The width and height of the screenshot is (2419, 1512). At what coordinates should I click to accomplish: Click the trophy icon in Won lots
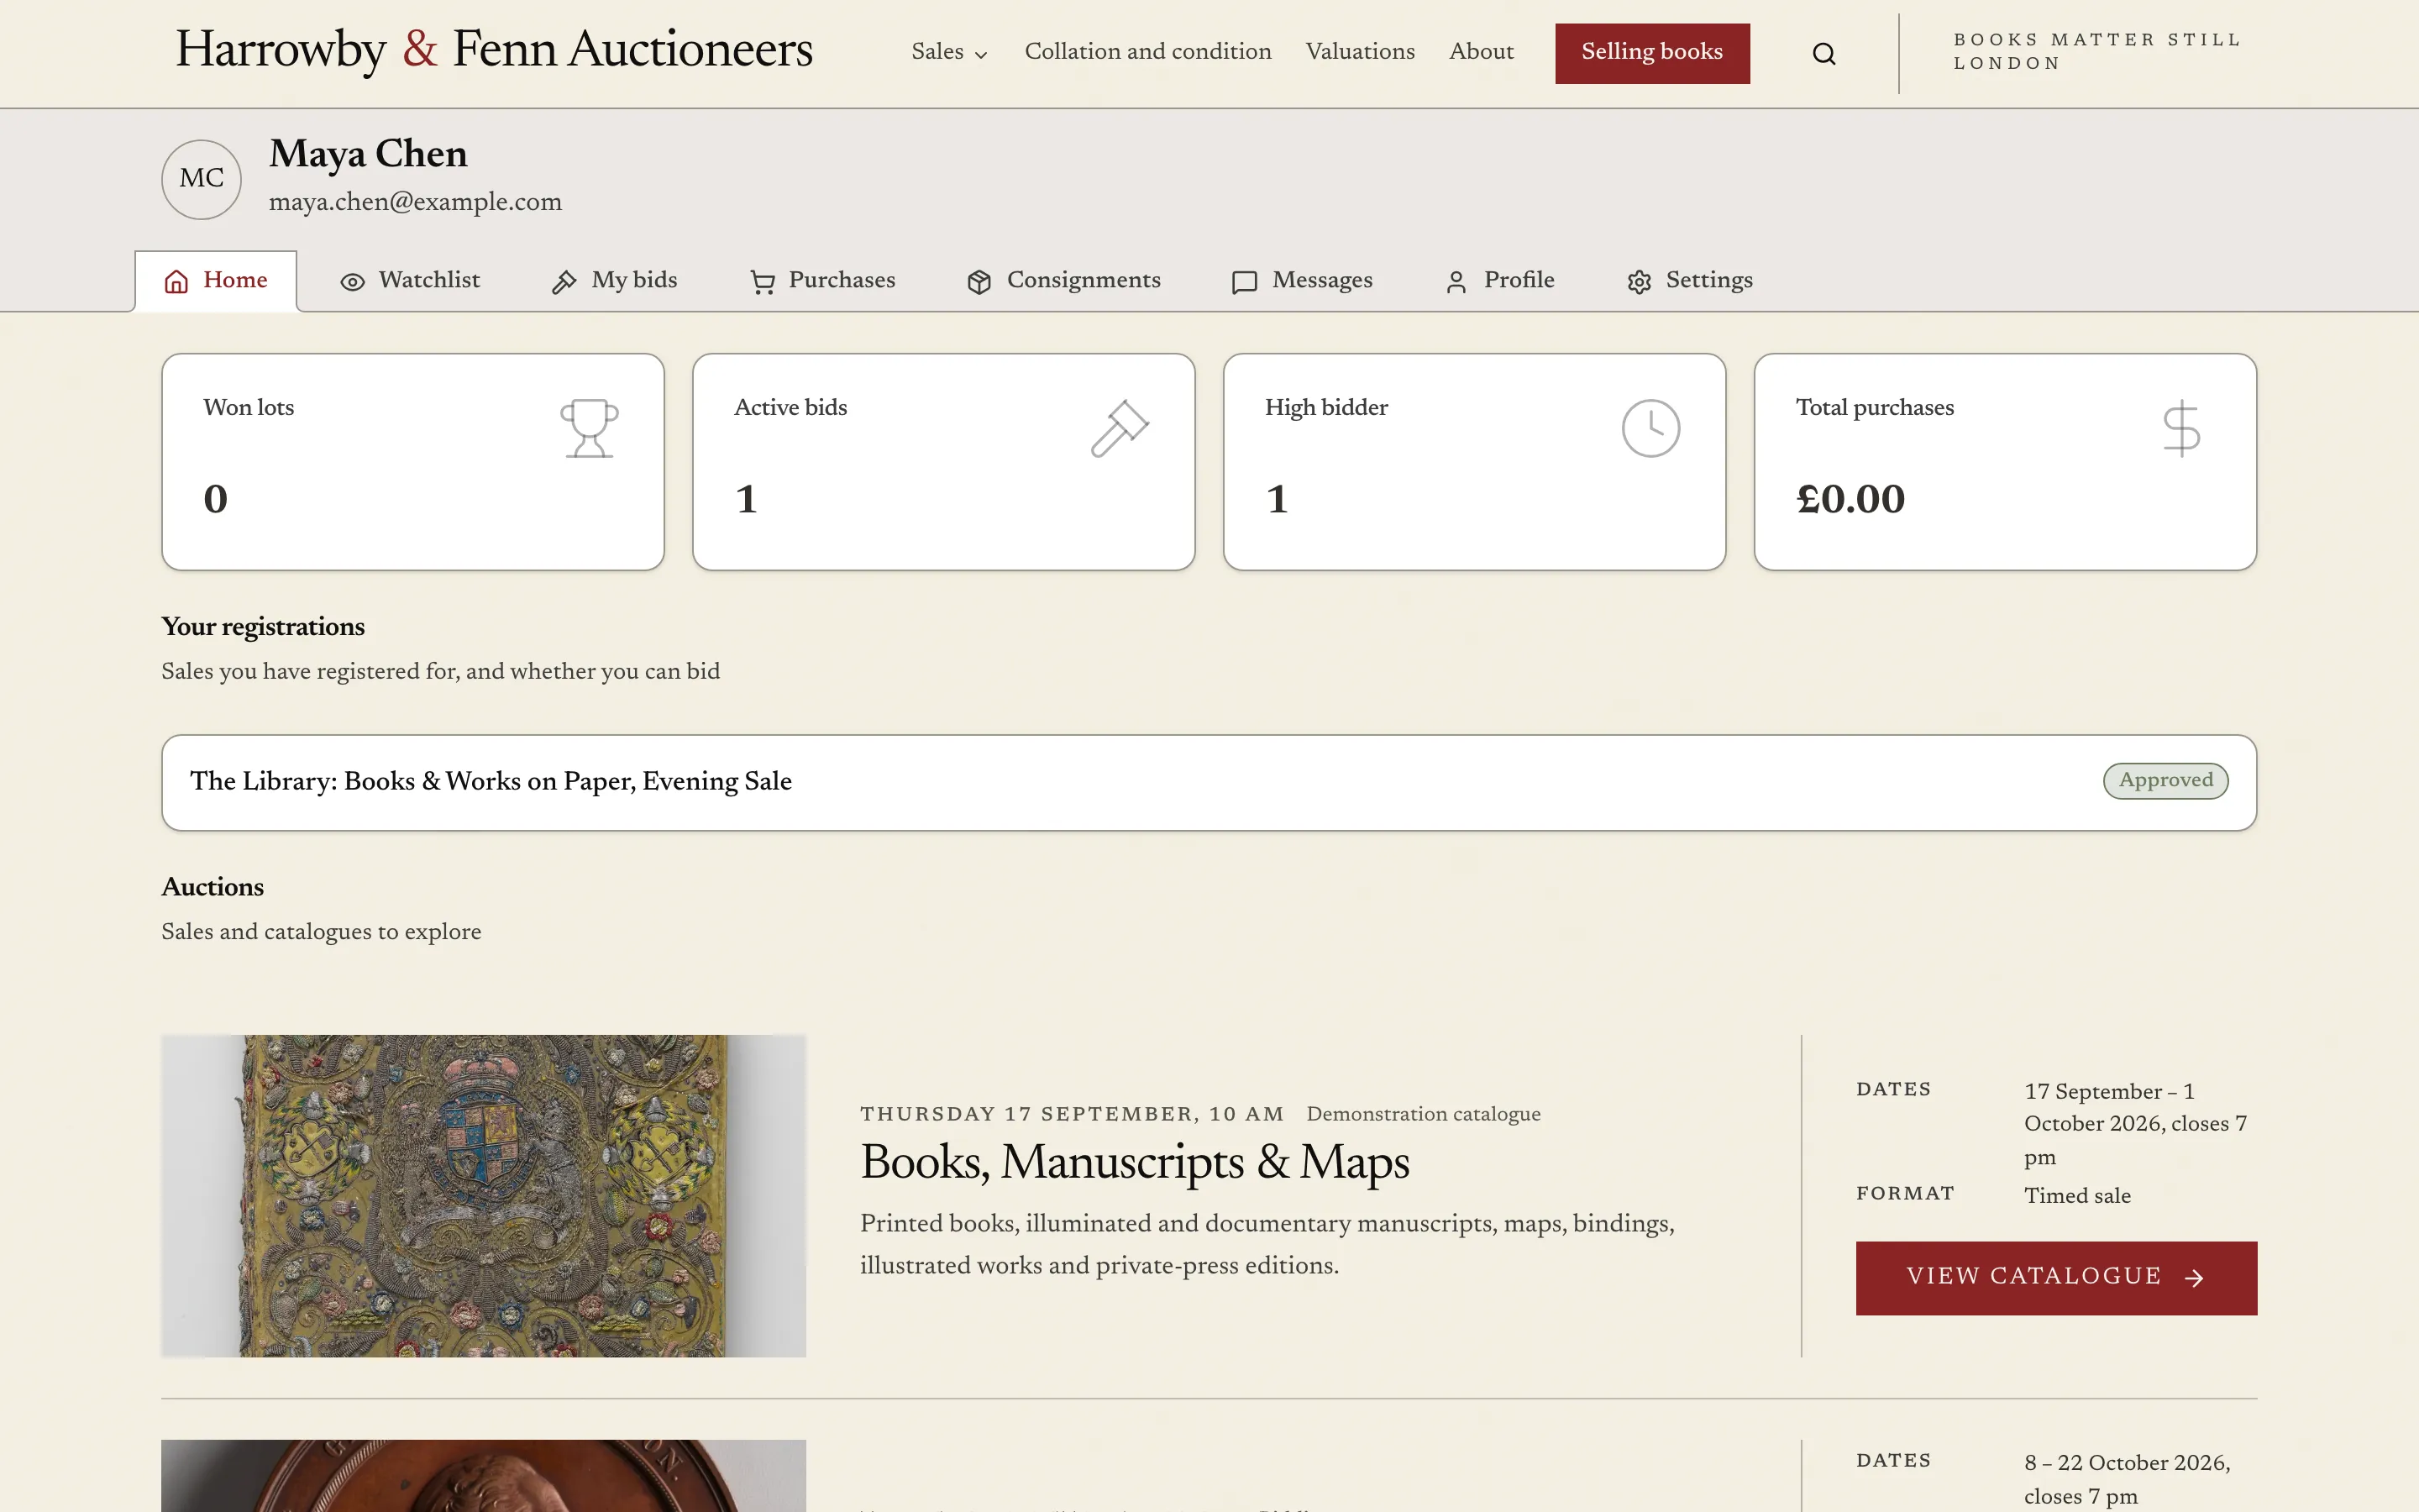tap(590, 428)
